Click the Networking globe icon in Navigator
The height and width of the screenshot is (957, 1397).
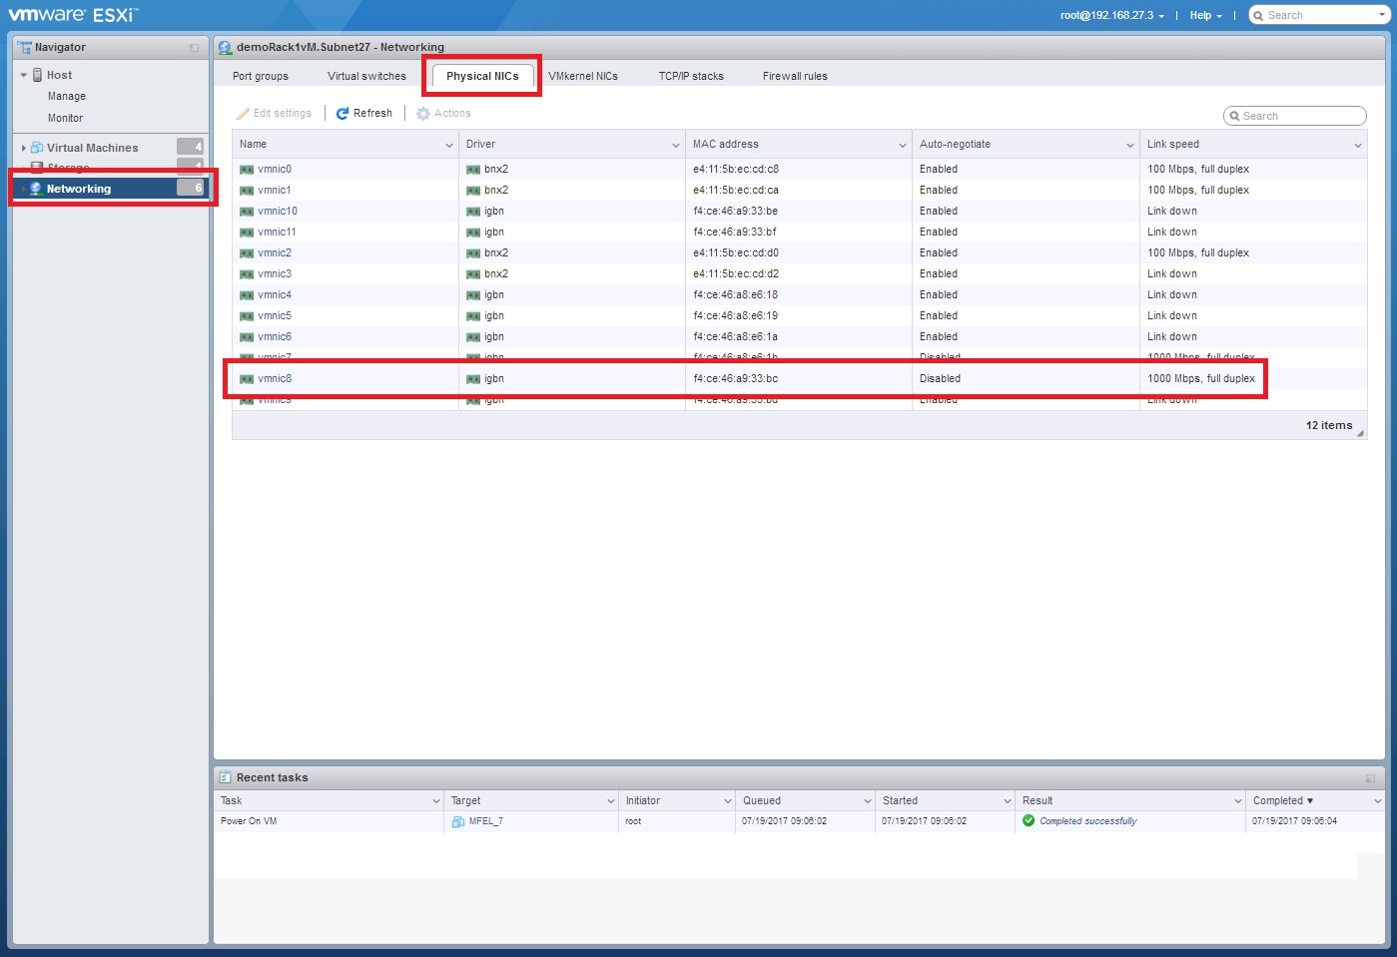pos(36,189)
